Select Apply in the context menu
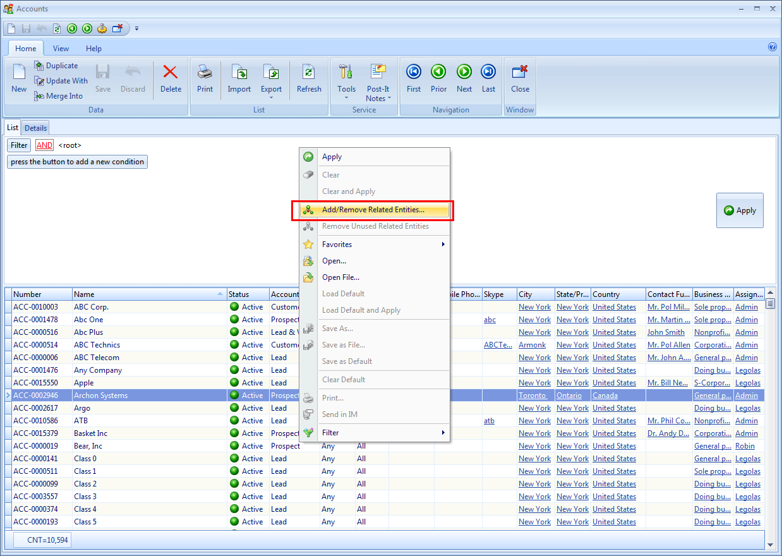 tap(375, 157)
